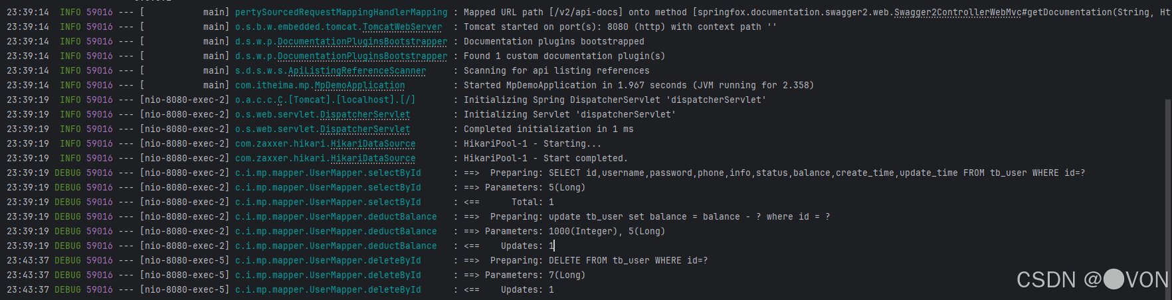Open the Swagger2ControllerWebMvc link in first line
Screen dimensions: 1172x300
pos(957,13)
